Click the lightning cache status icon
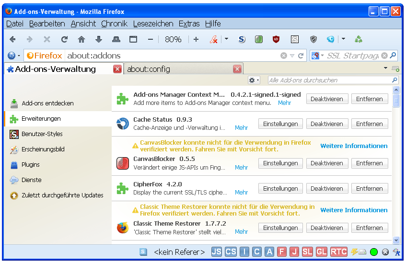406x263 pixels. 358,252
